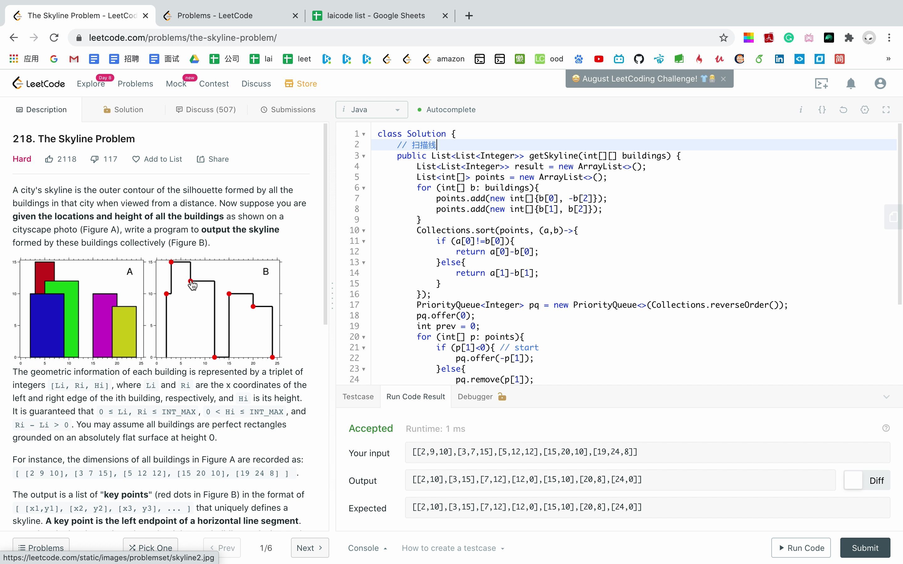Click the thumbs up like icon
Screen dimensions: 903x564
pos(49,159)
